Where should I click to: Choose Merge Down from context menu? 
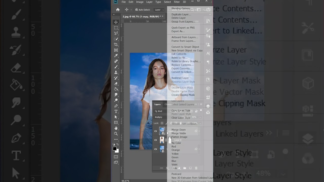[x=178, y=130]
